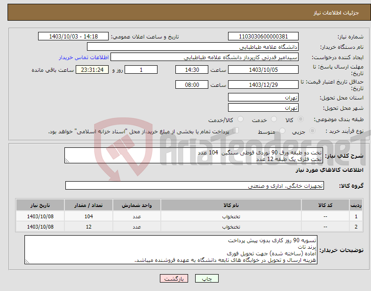Click the deadline time field 14:30
This screenshot has height=291, width=371.
tap(192, 69)
